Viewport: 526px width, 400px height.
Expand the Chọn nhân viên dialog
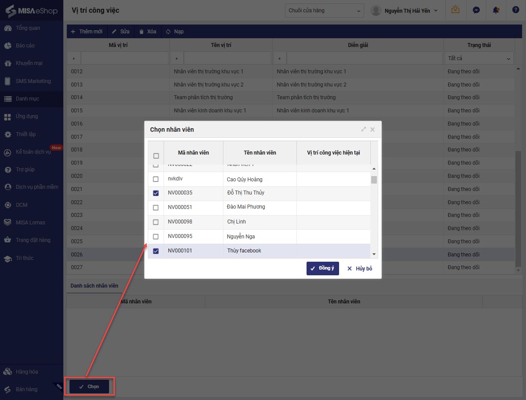coord(364,130)
